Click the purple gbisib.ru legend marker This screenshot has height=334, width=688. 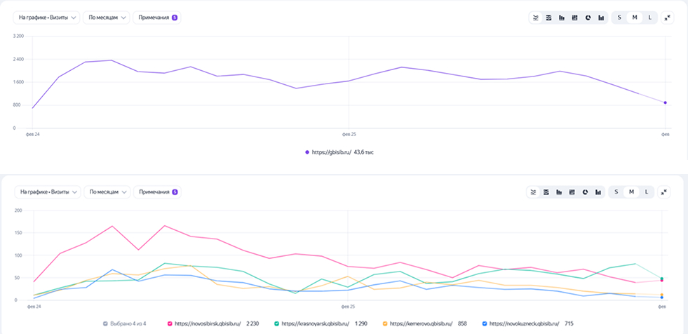(307, 152)
